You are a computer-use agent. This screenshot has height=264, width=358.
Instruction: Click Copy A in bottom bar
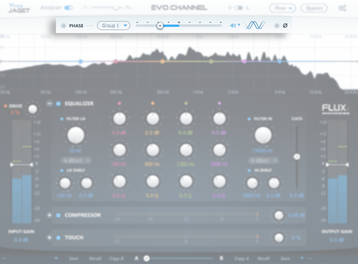pos(242,259)
